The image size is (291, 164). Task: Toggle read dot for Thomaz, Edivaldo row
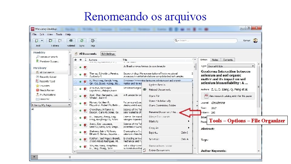80,75
